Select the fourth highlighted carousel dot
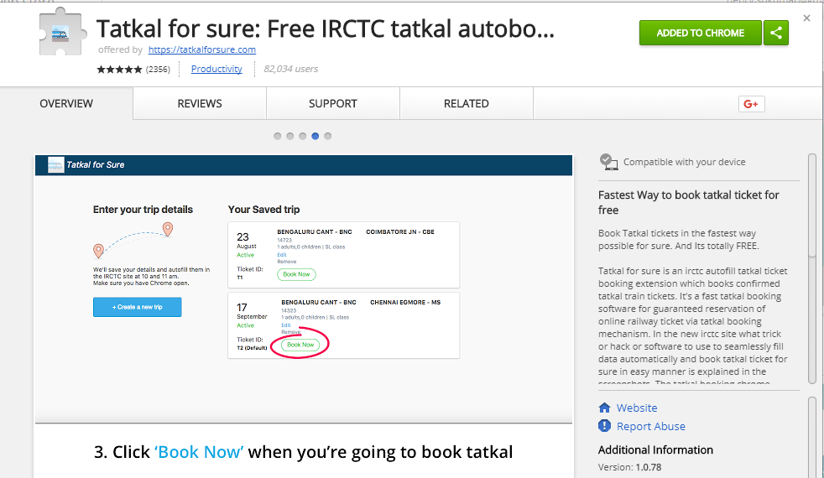Viewport: 824px width, 478px height. click(x=316, y=136)
